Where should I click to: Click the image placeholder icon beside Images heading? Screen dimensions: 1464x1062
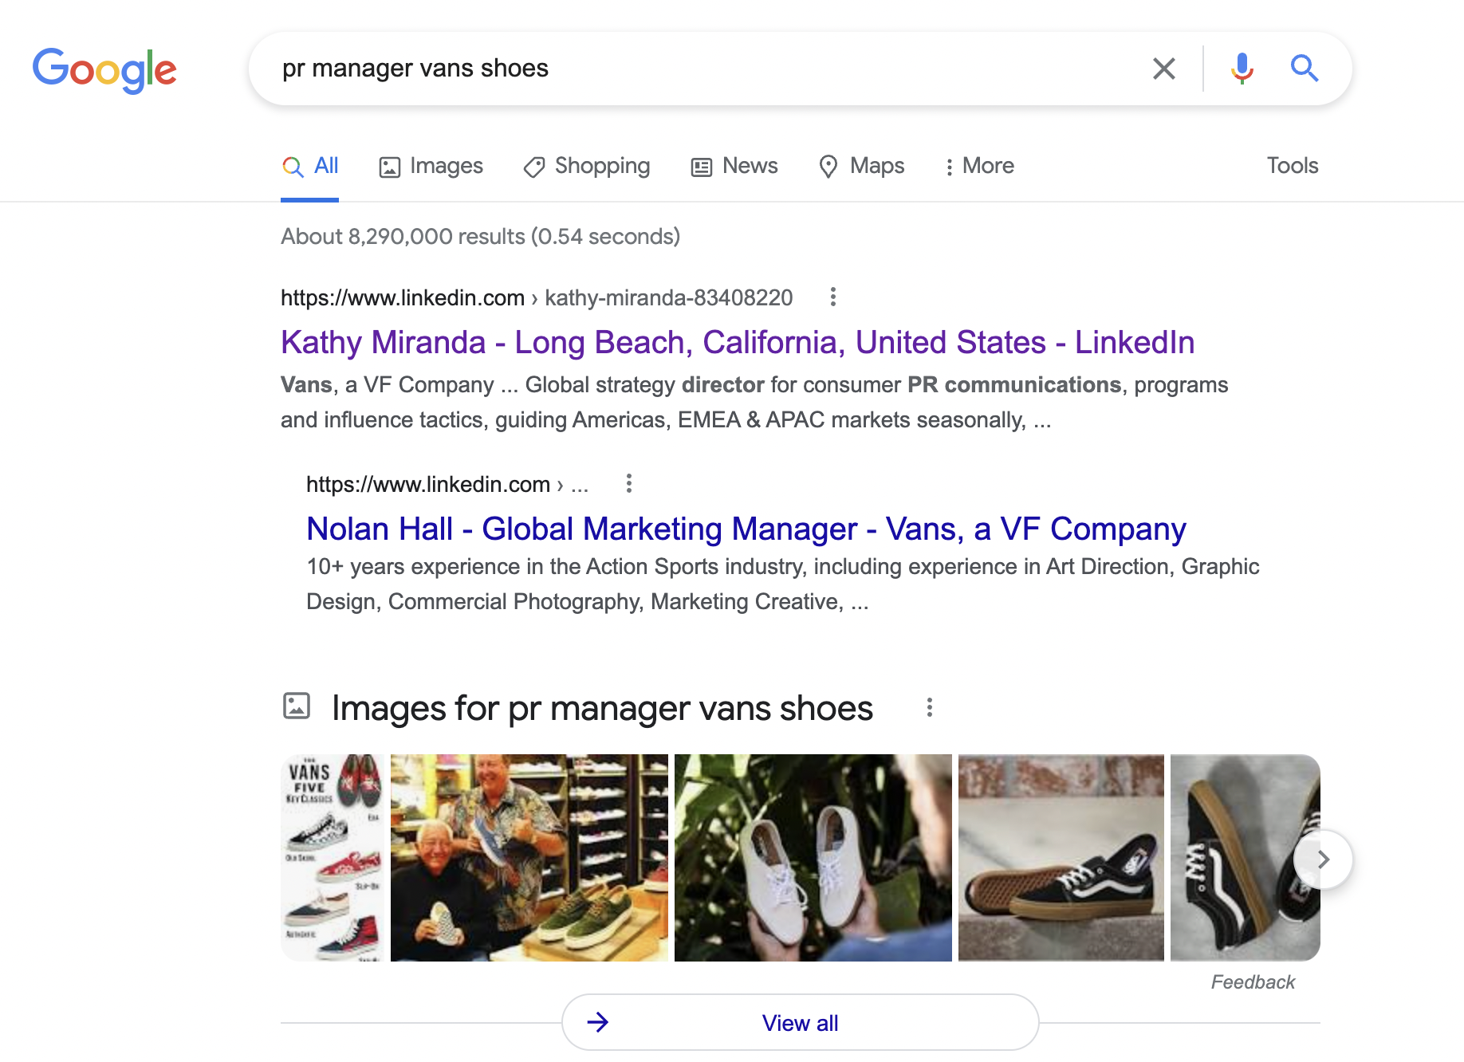coord(297,706)
